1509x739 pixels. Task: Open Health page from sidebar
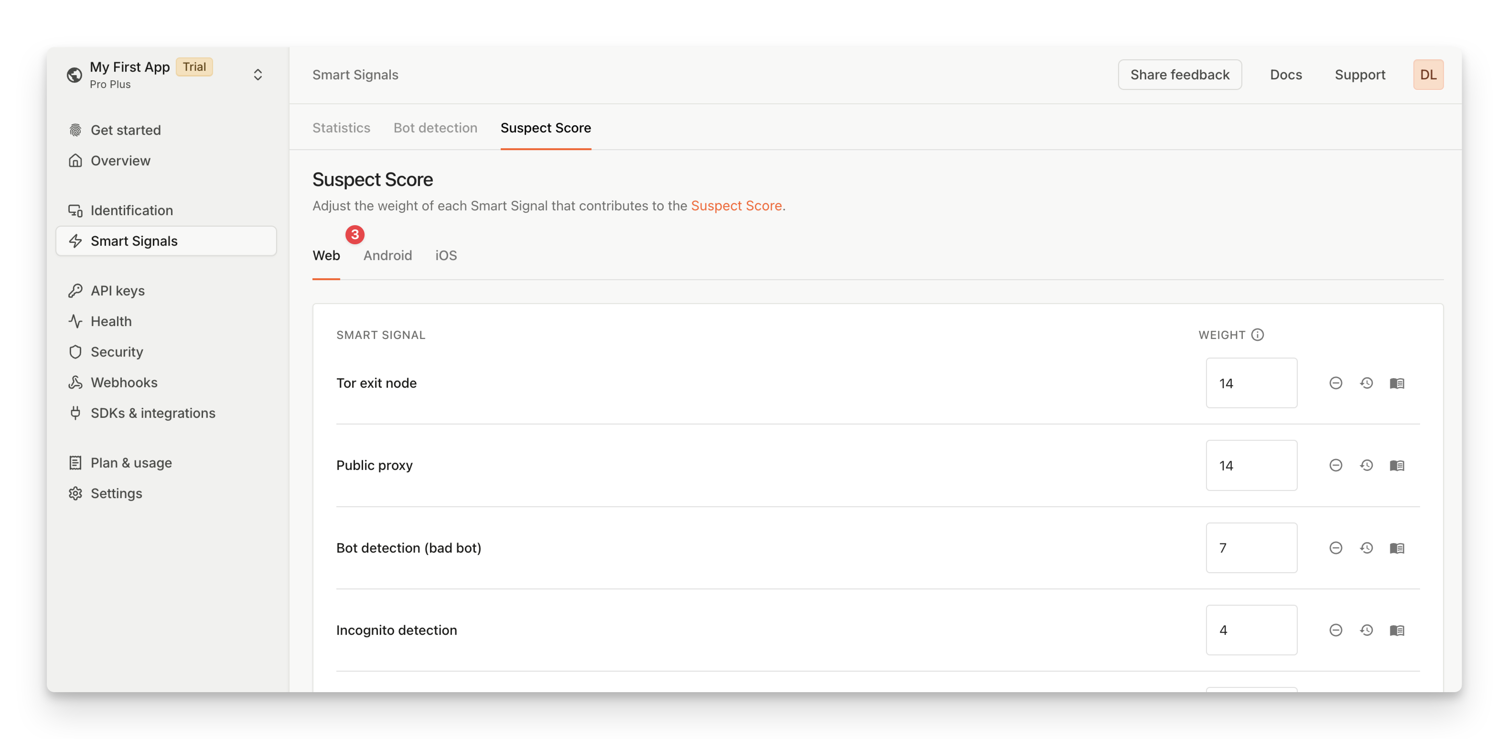111,321
